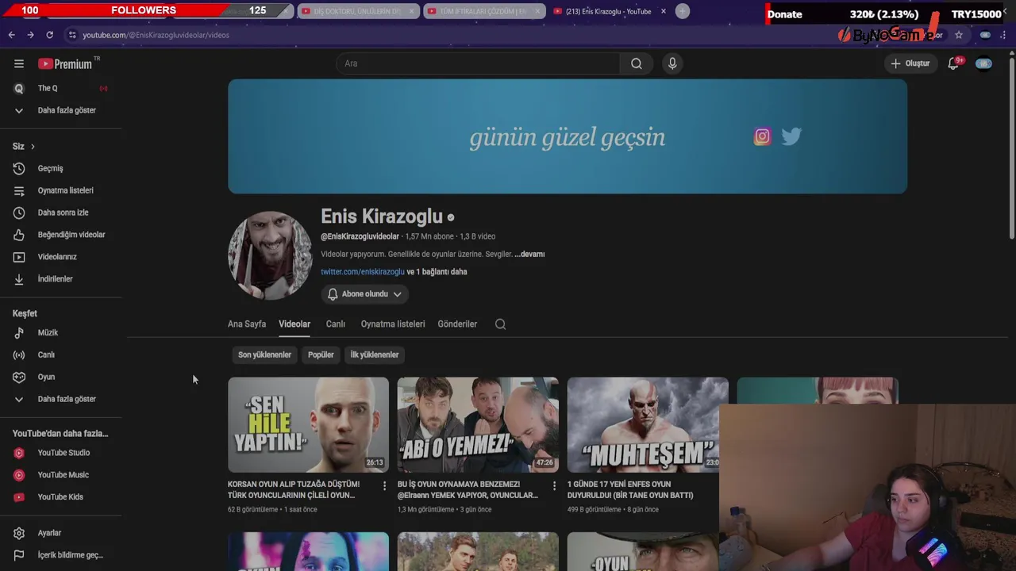Click the Enis Kirazoglu channel avatar

(270, 255)
